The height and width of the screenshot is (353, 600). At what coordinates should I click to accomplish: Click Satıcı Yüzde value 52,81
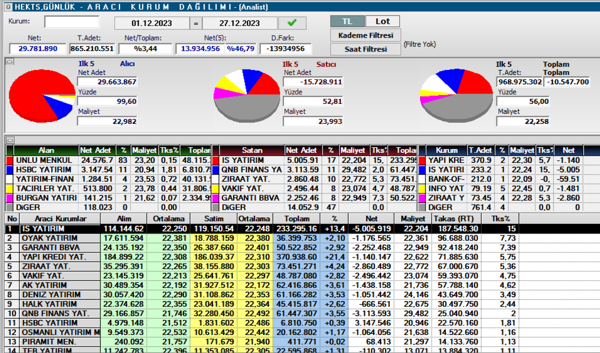[x=313, y=101]
